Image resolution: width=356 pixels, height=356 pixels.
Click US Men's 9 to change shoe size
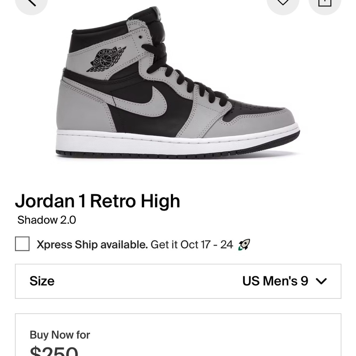click(276, 281)
